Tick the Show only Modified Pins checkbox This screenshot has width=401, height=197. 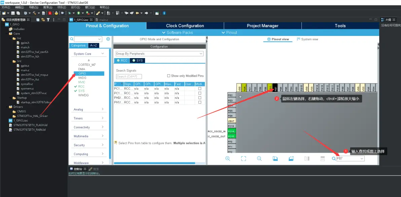[169, 76]
